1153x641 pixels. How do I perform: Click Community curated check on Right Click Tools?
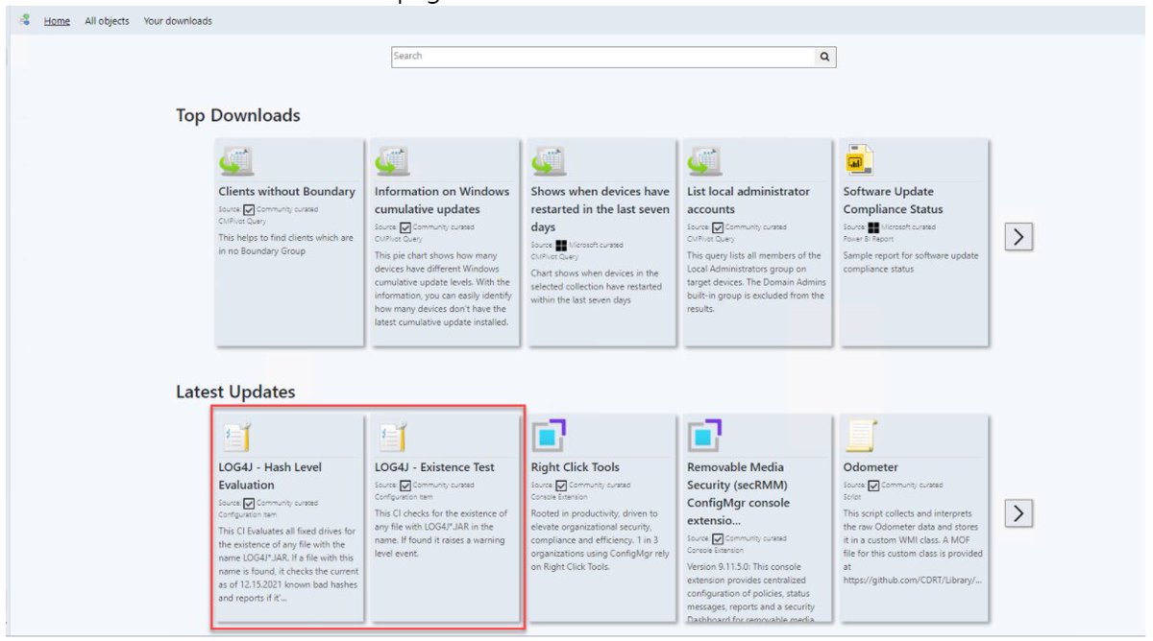[561, 486]
